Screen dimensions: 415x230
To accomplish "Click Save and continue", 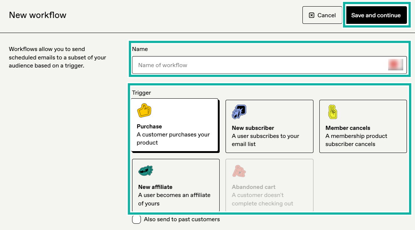I will (376, 15).
